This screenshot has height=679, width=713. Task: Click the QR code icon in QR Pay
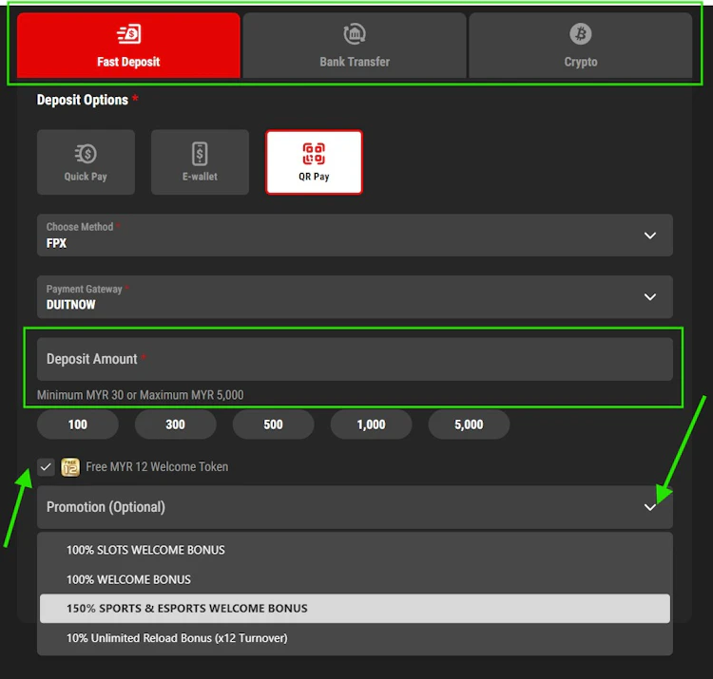pos(314,154)
